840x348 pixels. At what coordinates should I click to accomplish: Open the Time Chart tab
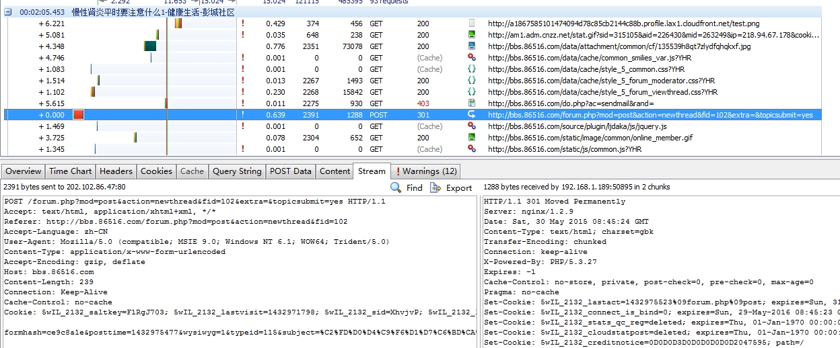[x=71, y=171]
